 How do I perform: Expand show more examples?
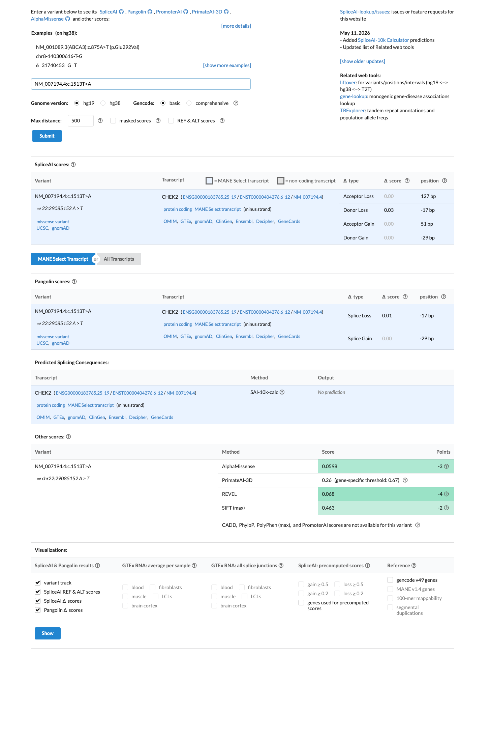(227, 65)
